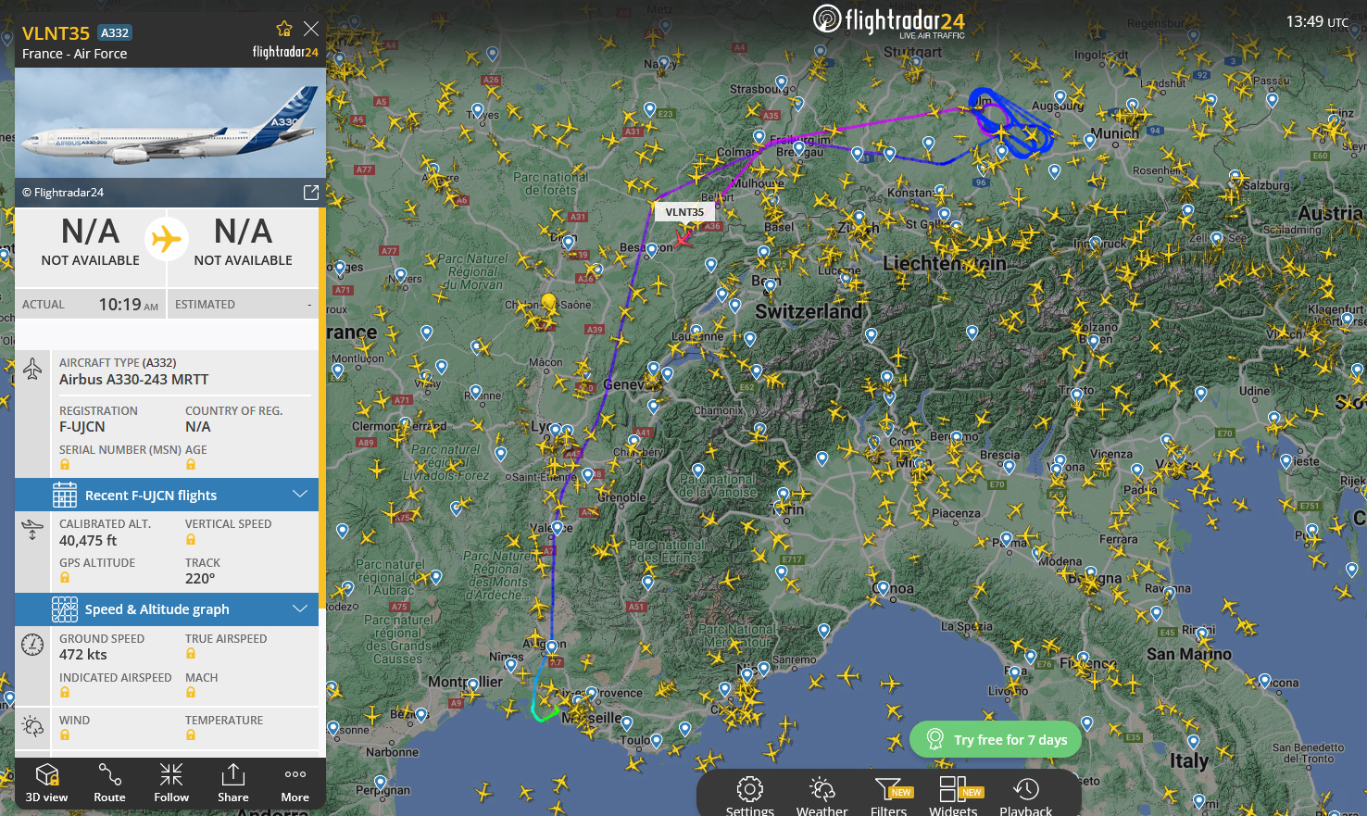
Task: Expand the Speed & Altitude graph section
Action: pos(167,609)
